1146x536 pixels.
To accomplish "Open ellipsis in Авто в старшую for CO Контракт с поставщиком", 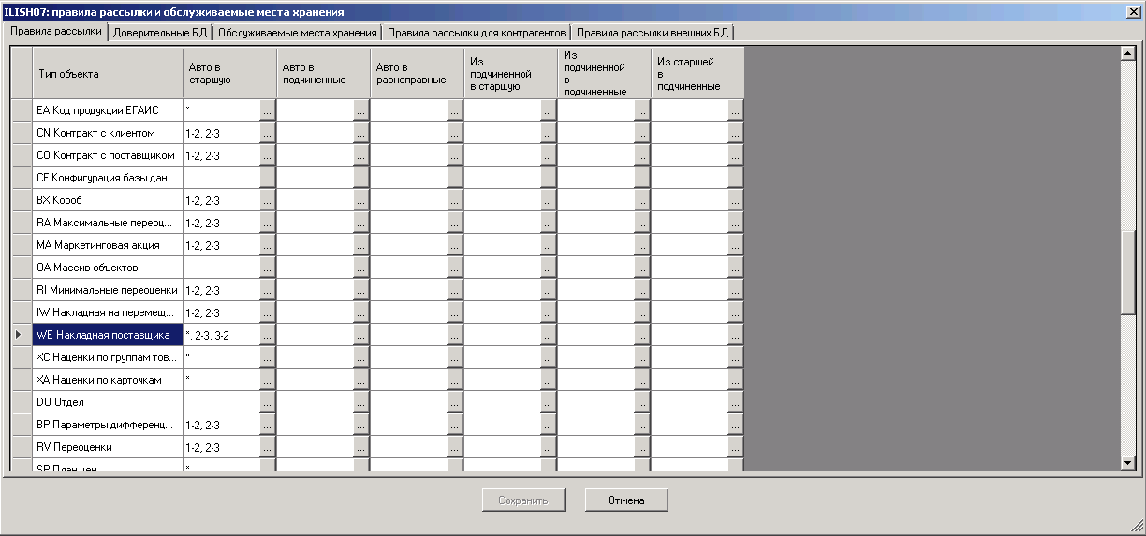I will click(268, 155).
